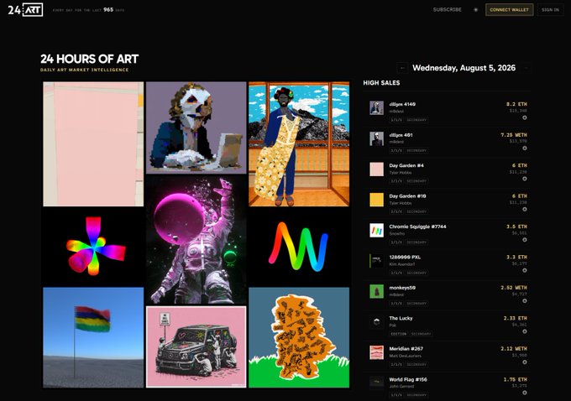Open the Day Garden #4 title link
571x401 pixels.
coord(406,165)
